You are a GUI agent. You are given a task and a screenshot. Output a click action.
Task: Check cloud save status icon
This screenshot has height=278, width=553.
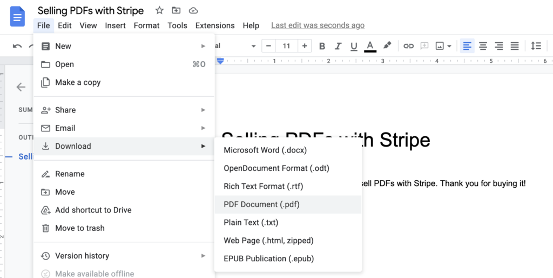click(193, 11)
